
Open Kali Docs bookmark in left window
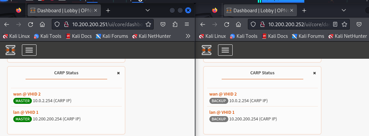coord(79,36)
